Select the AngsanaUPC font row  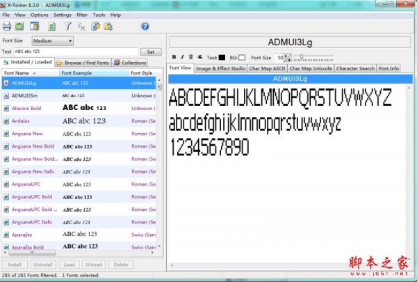coord(79,185)
